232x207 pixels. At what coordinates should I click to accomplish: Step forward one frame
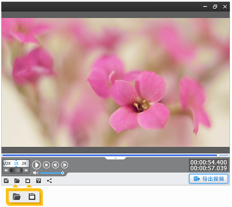(64, 165)
